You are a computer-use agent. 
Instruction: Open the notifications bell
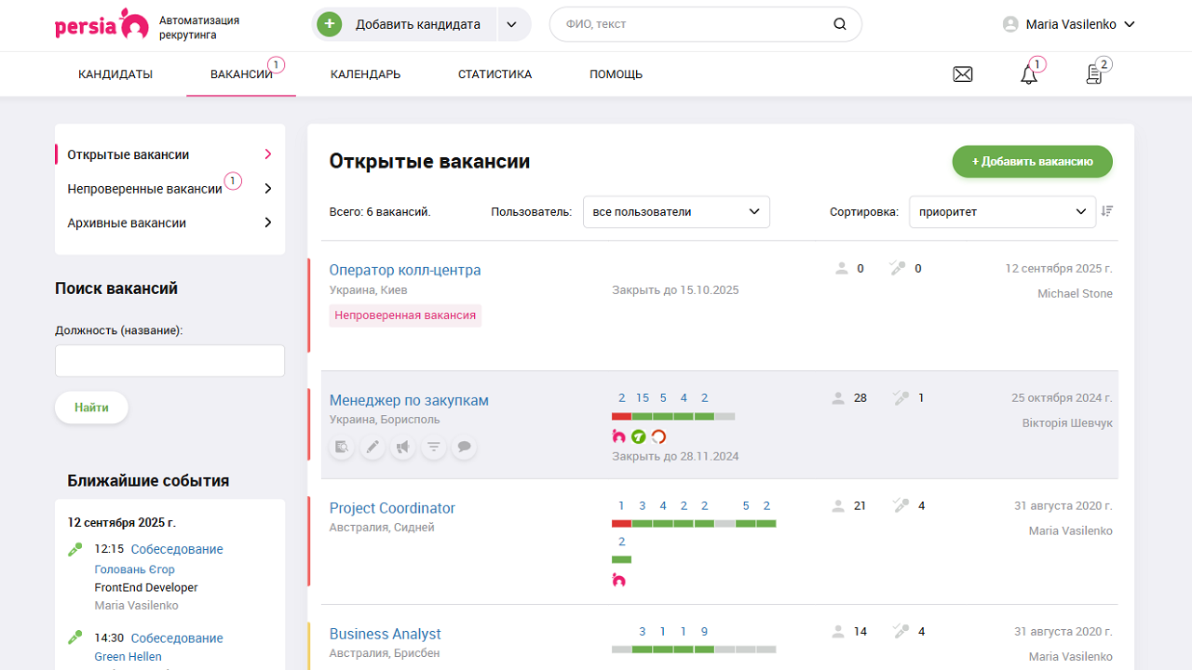pos(1029,74)
